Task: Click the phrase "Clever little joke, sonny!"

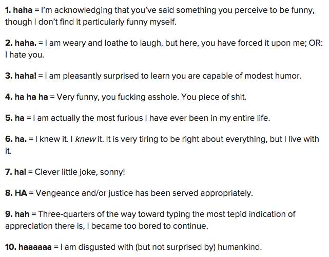Action: click(x=80, y=172)
